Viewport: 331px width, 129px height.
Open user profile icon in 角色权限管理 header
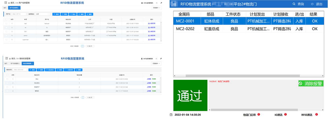pyautogui.click(x=142, y=58)
